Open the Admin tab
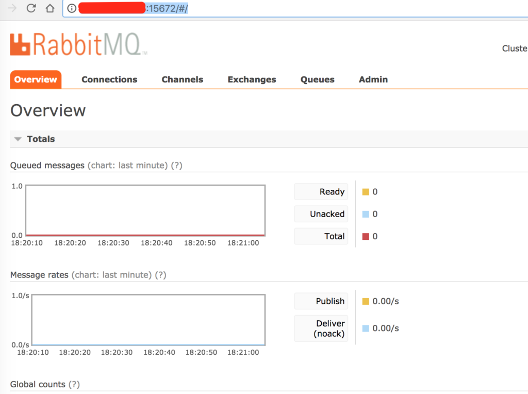This screenshot has width=528, height=394. pyautogui.click(x=373, y=79)
